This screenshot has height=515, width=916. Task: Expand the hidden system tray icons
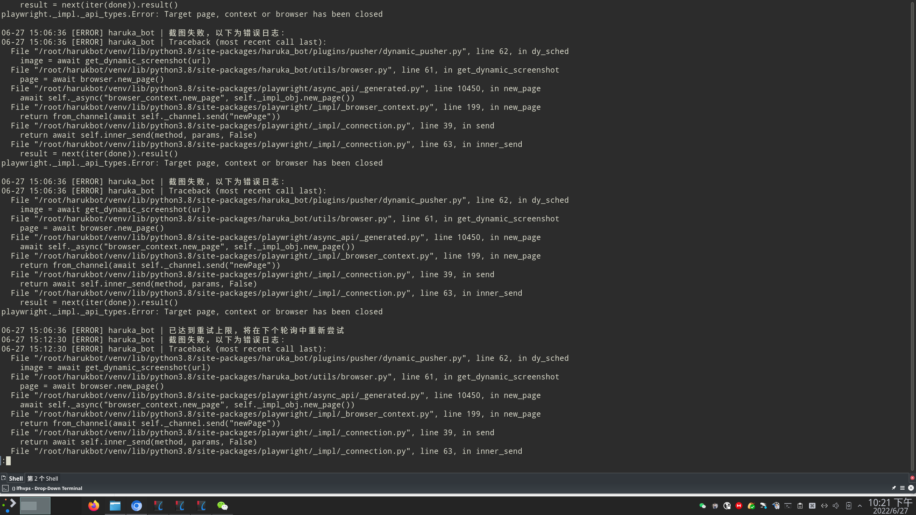(x=860, y=505)
